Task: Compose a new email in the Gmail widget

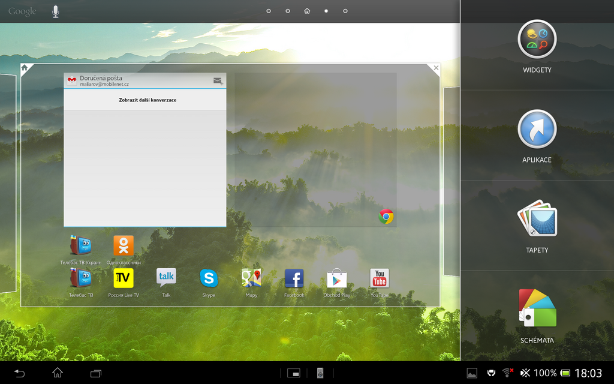Action: (x=217, y=79)
